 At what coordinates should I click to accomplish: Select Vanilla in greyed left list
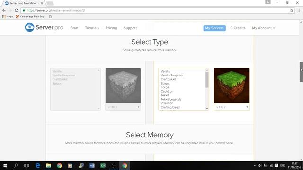57,71
